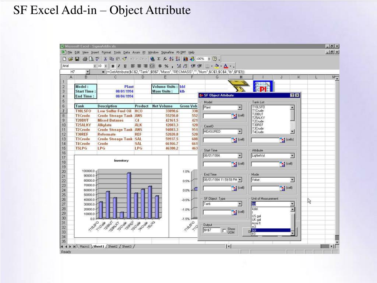This screenshot has height=283, width=377.
Task: Click the PI logo image on the sheet
Action: pos(263,87)
